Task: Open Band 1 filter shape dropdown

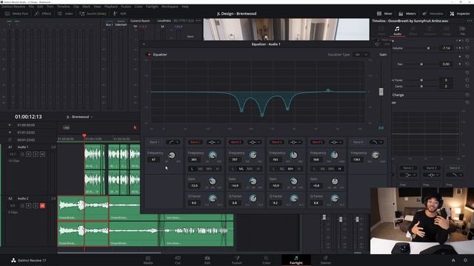Action: pos(173,142)
